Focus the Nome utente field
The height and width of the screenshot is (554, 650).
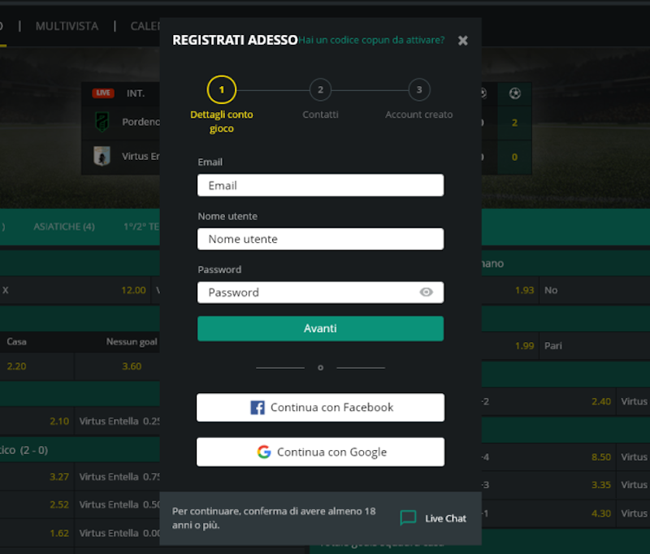[x=320, y=239]
